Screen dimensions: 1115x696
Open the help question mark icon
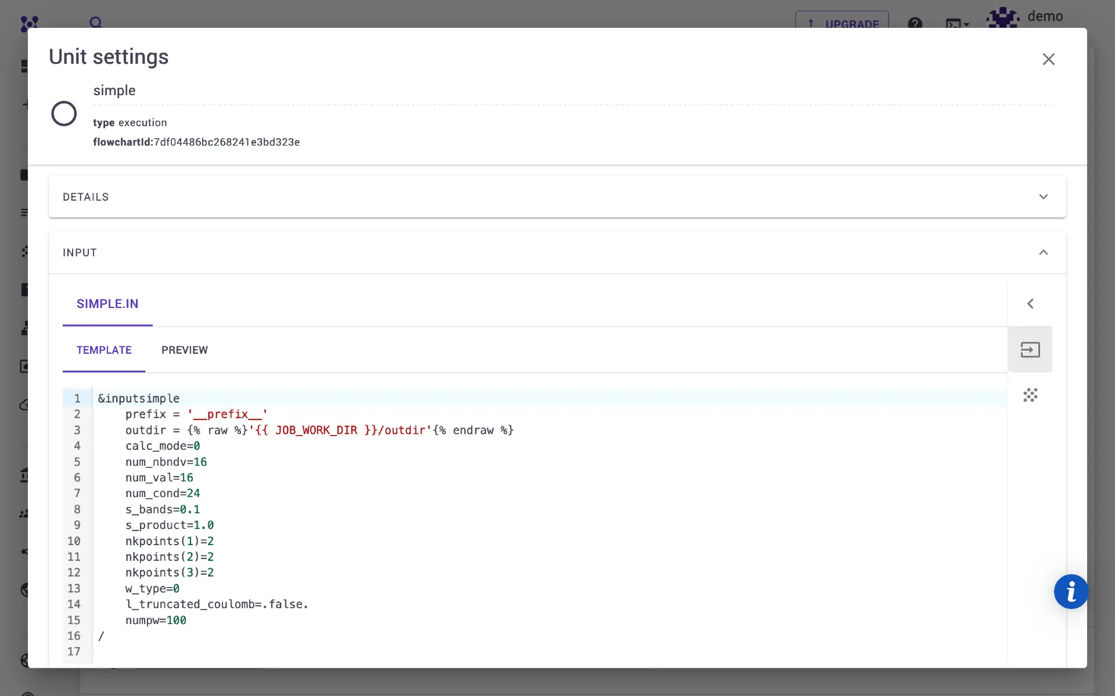(915, 24)
